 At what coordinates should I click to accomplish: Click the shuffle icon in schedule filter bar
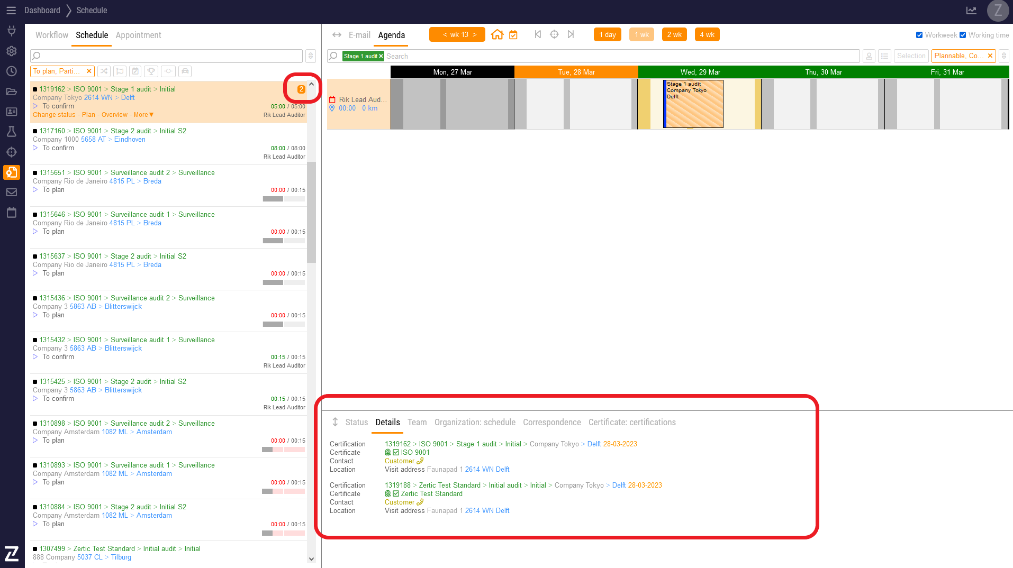click(104, 71)
